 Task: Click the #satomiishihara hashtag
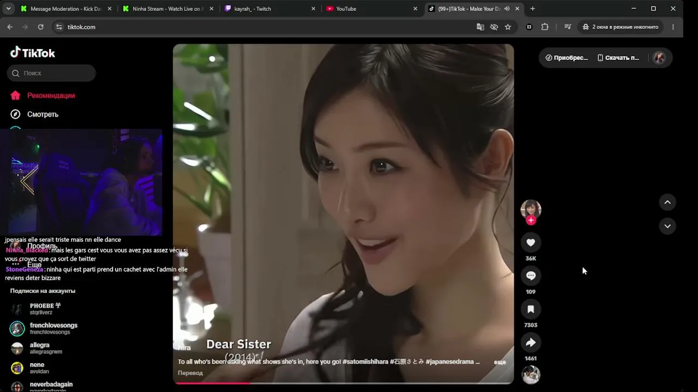pyautogui.click(x=365, y=362)
